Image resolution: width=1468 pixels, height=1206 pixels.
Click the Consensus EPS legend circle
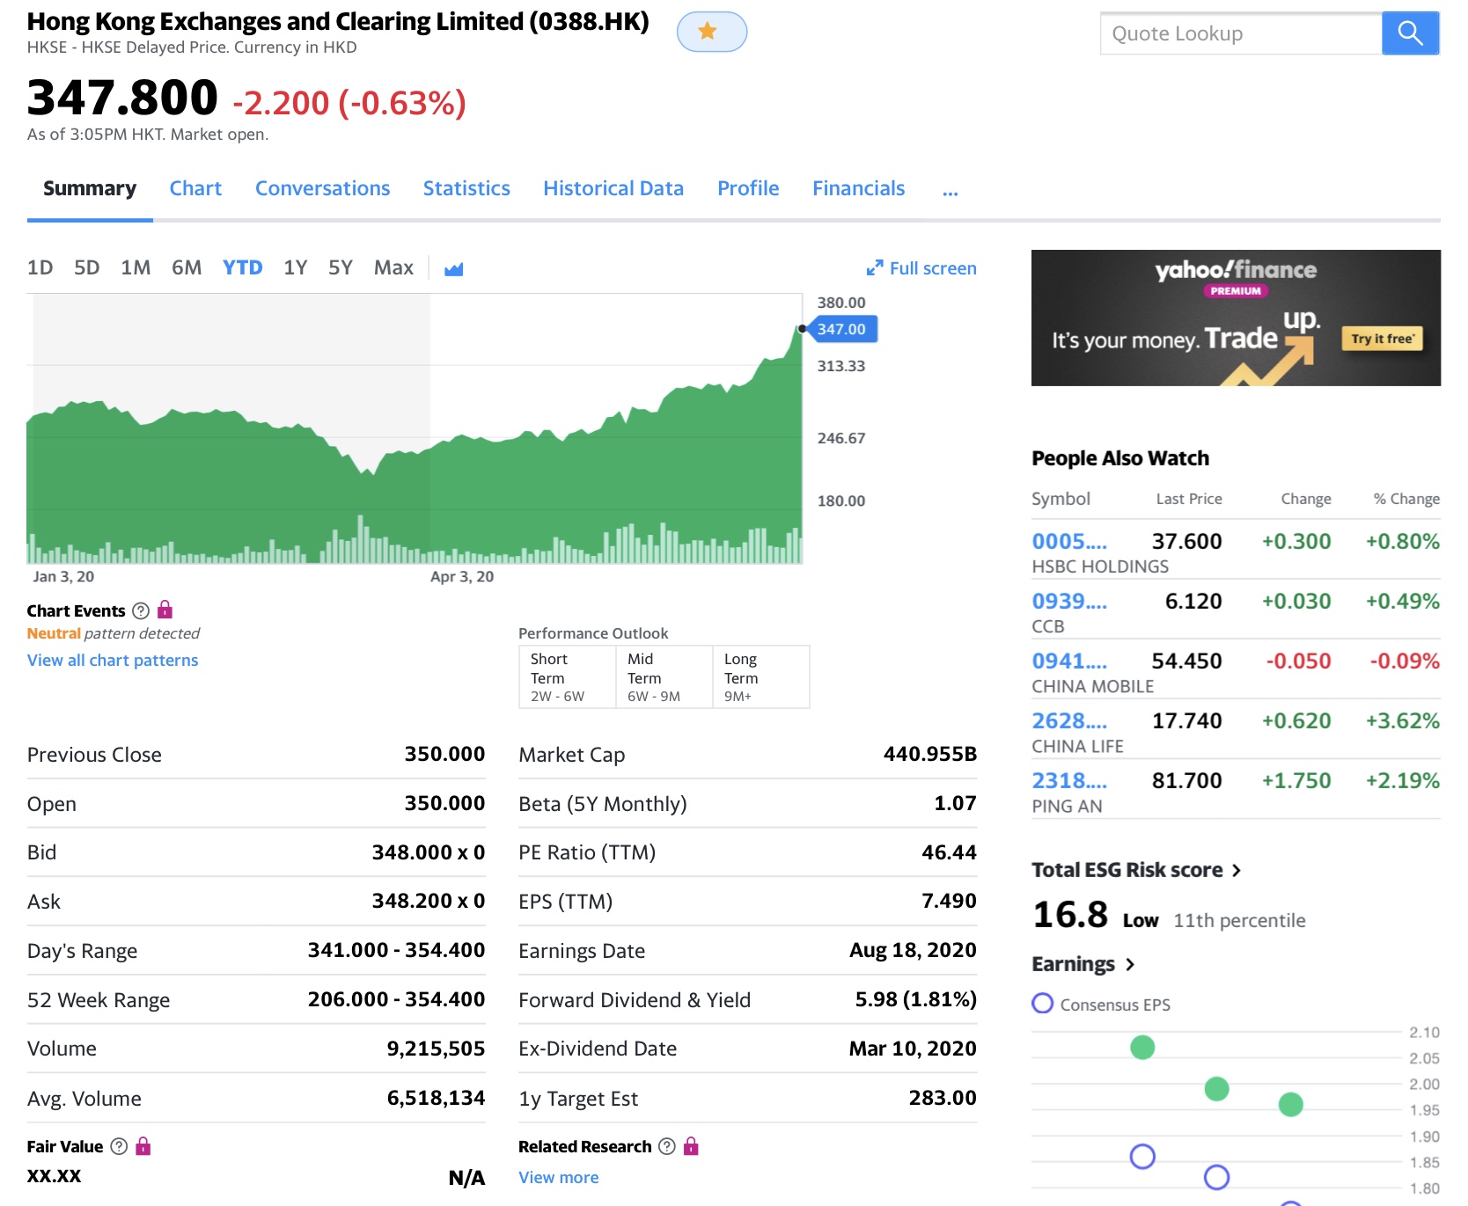point(1043,1004)
